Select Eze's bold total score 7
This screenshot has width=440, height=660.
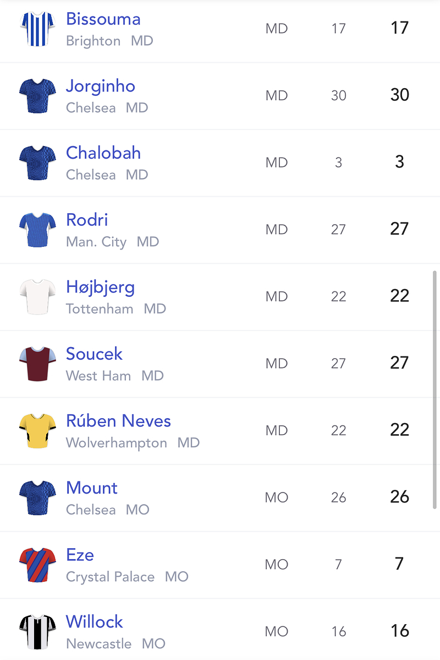click(399, 563)
